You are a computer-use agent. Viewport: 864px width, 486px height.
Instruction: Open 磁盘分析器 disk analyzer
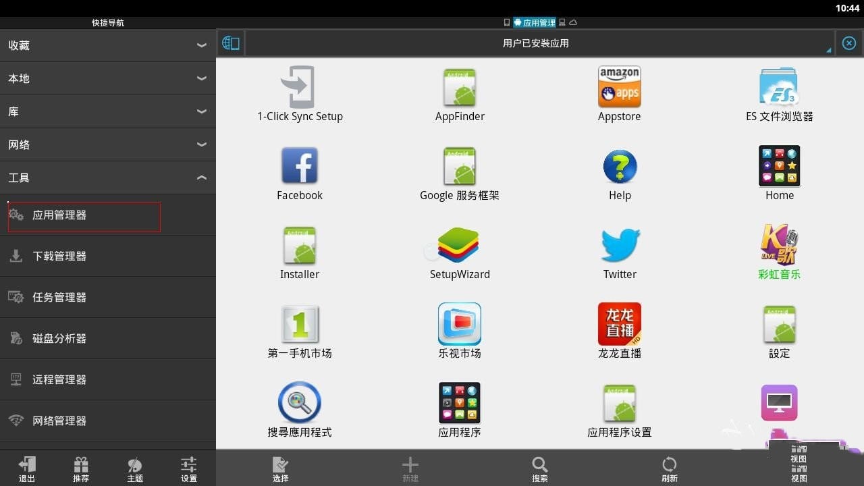pyautogui.click(x=108, y=339)
